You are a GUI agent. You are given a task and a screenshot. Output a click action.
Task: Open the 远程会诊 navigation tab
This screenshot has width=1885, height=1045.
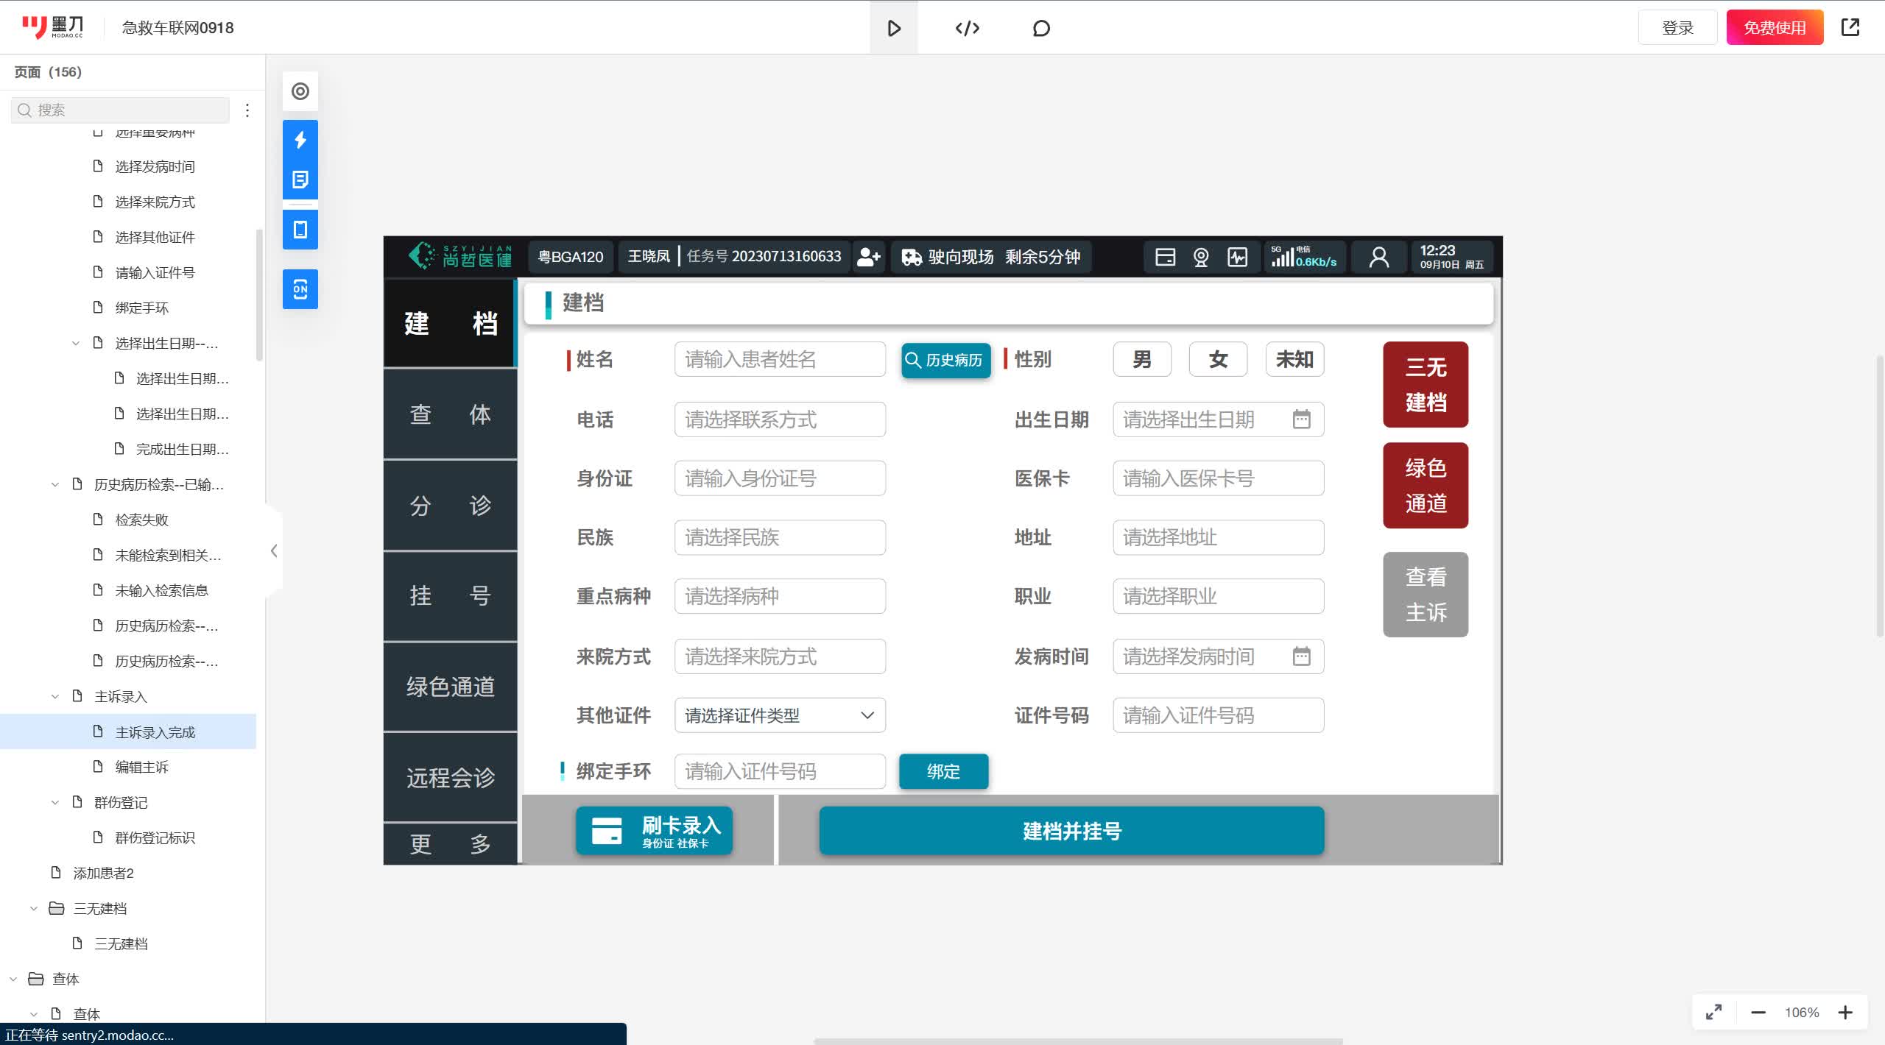[x=450, y=776]
